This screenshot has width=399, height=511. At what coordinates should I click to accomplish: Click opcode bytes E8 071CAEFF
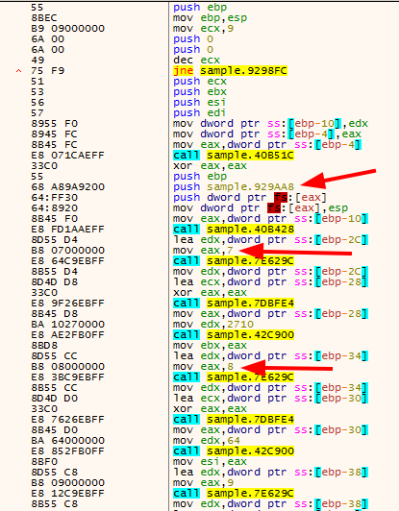(x=68, y=156)
